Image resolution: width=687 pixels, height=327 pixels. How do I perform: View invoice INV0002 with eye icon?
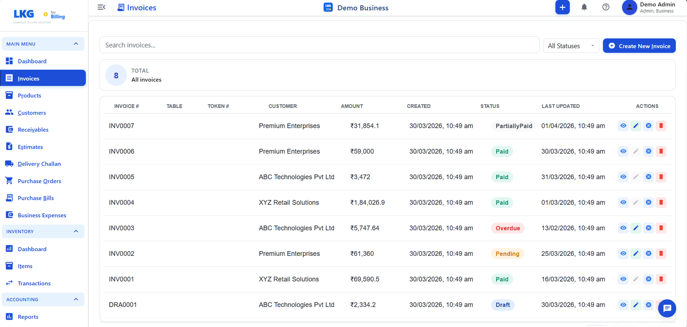pos(623,253)
